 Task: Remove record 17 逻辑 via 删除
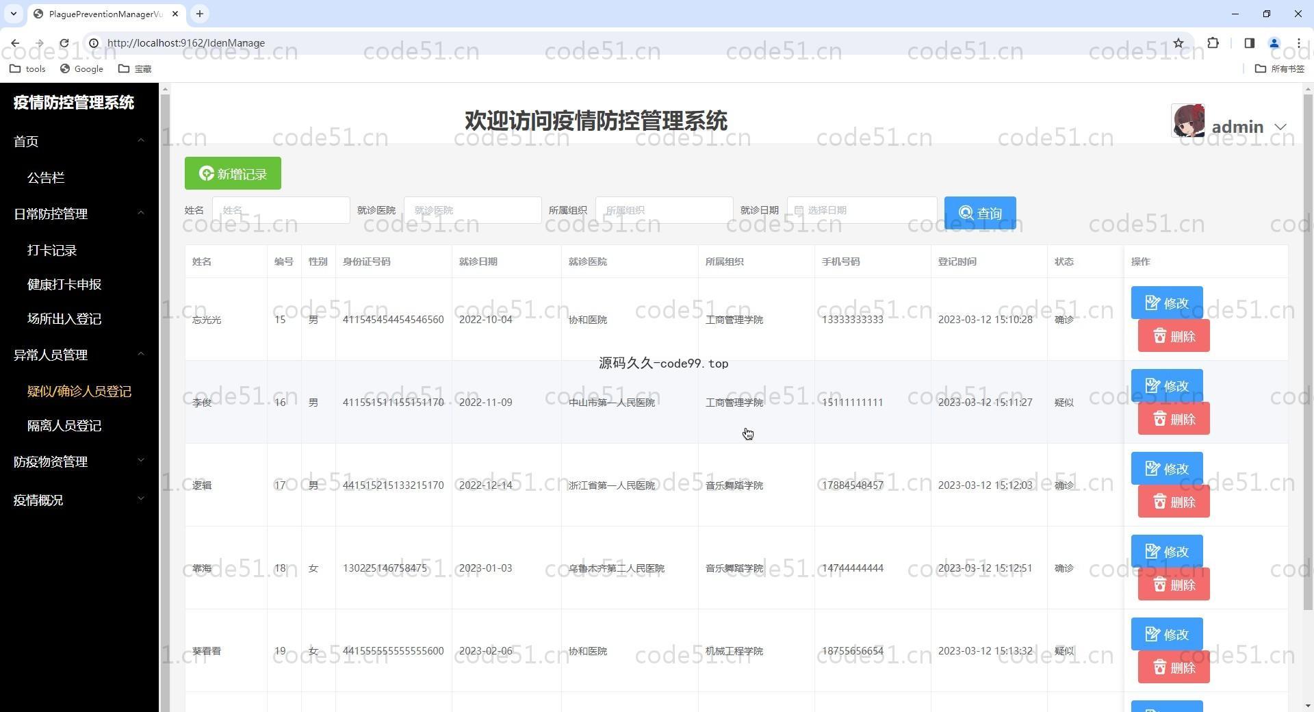[x=1174, y=501]
